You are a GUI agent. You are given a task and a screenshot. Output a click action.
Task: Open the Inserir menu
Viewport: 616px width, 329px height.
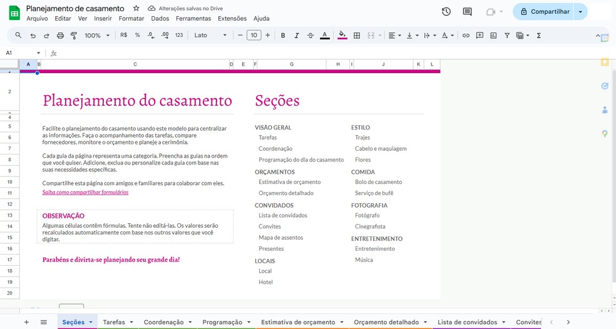point(103,19)
